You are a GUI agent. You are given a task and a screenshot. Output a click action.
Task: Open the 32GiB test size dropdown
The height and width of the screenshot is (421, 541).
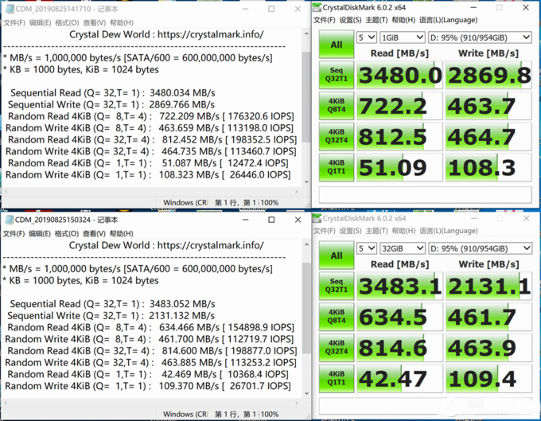402,248
